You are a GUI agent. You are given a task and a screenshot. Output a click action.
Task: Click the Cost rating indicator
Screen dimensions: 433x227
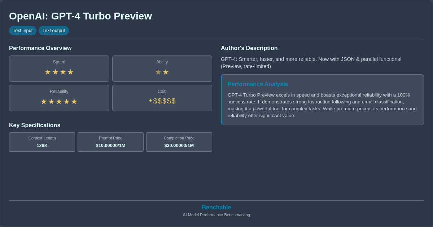tap(162, 98)
